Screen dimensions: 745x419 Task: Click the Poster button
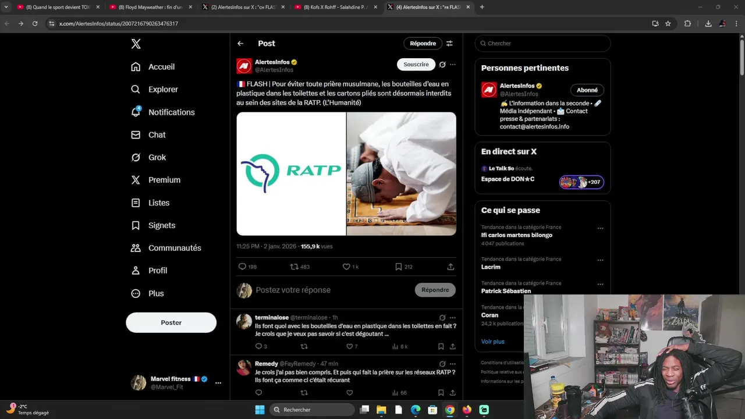coord(171,322)
